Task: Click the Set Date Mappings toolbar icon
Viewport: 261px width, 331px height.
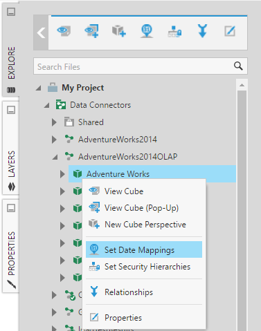Action: [x=147, y=31]
